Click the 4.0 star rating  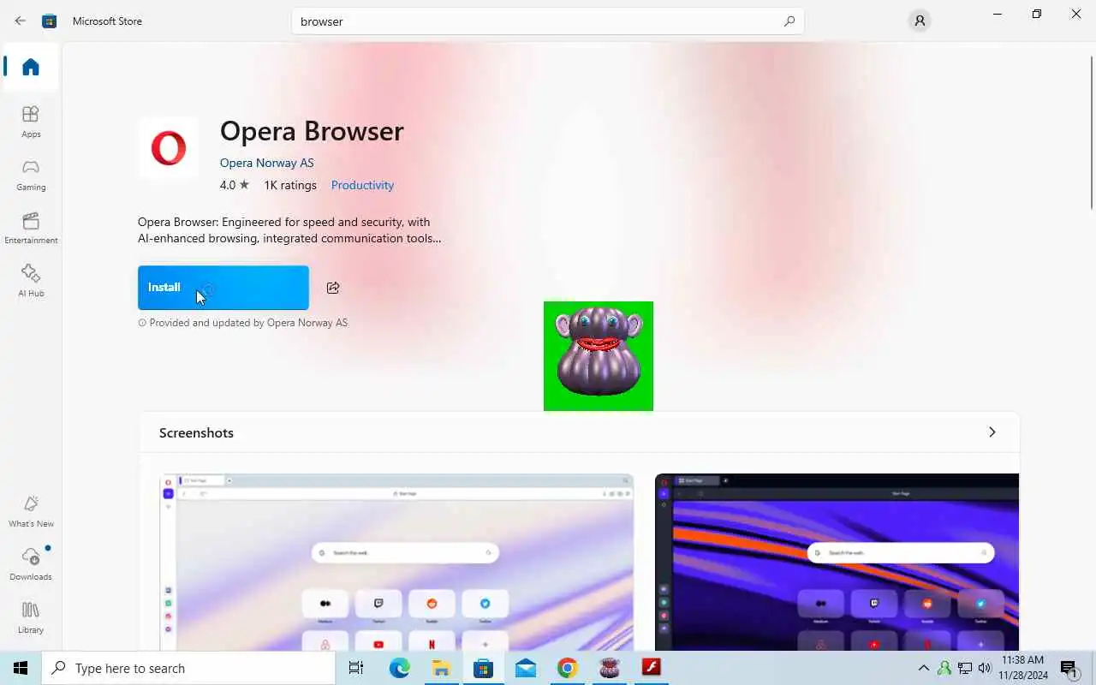click(x=234, y=185)
